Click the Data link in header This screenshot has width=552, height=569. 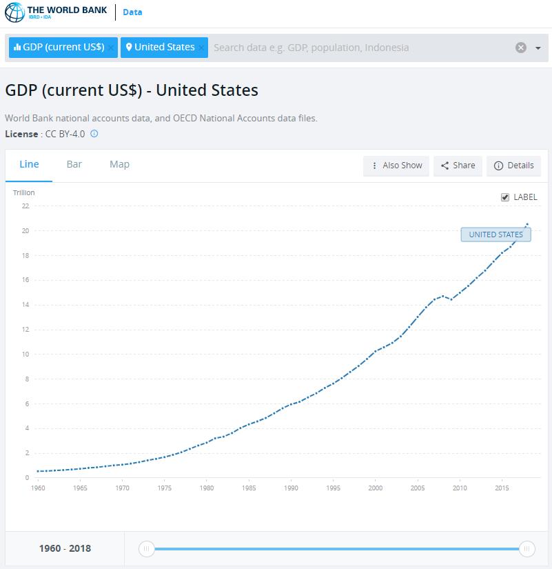pos(132,12)
